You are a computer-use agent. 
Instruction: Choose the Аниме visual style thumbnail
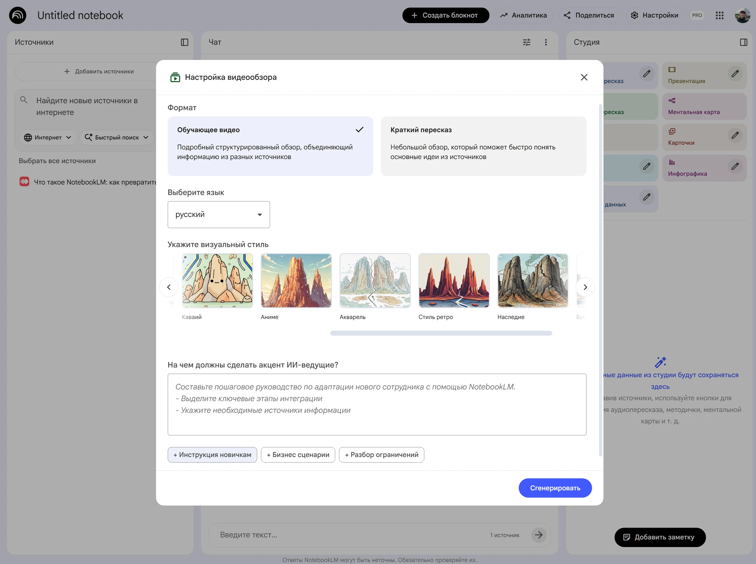coord(296,281)
